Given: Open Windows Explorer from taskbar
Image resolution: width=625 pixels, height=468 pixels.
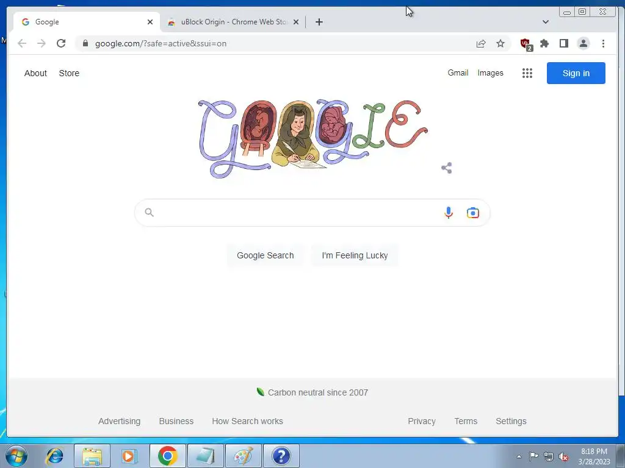Looking at the screenshot, I should [92, 456].
